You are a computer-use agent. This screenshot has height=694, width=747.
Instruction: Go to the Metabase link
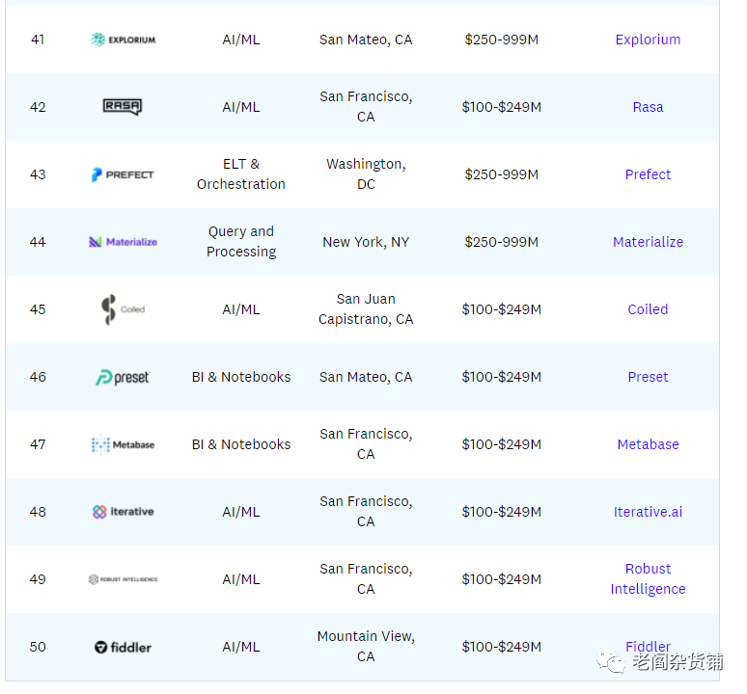648,444
